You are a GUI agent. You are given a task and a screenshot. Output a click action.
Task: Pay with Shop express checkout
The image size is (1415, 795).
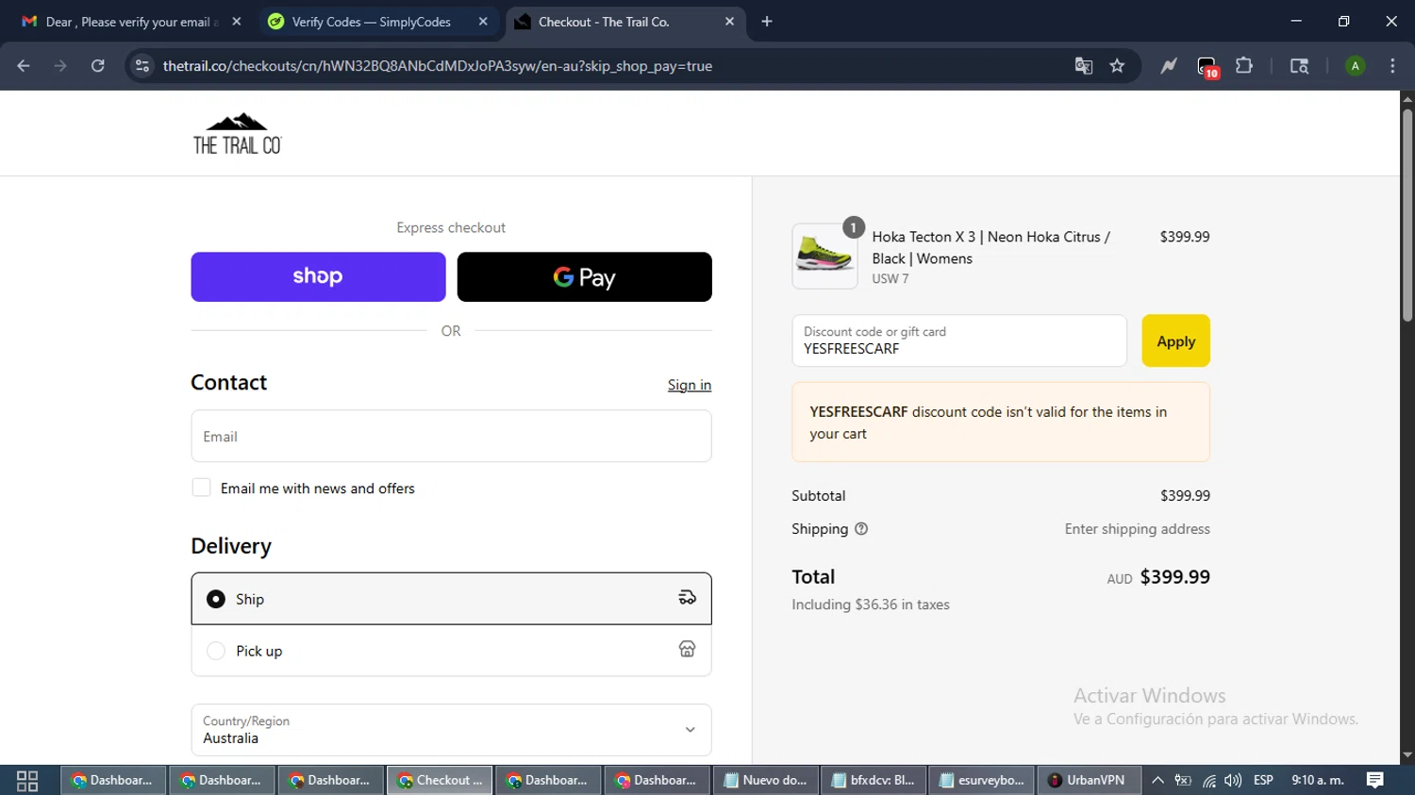coord(318,277)
